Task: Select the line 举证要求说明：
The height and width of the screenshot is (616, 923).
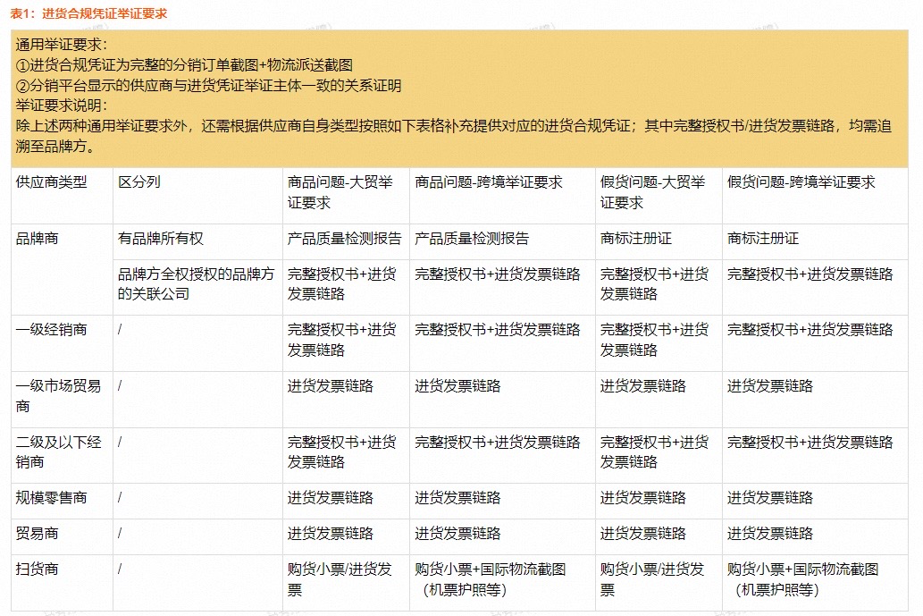Action: (x=62, y=106)
